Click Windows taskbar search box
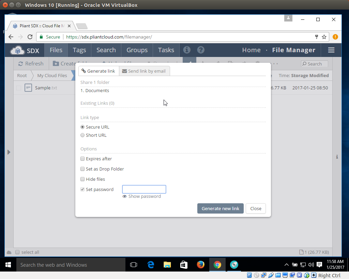Screen dimensions: 349x279 pyautogui.click(x=71, y=265)
